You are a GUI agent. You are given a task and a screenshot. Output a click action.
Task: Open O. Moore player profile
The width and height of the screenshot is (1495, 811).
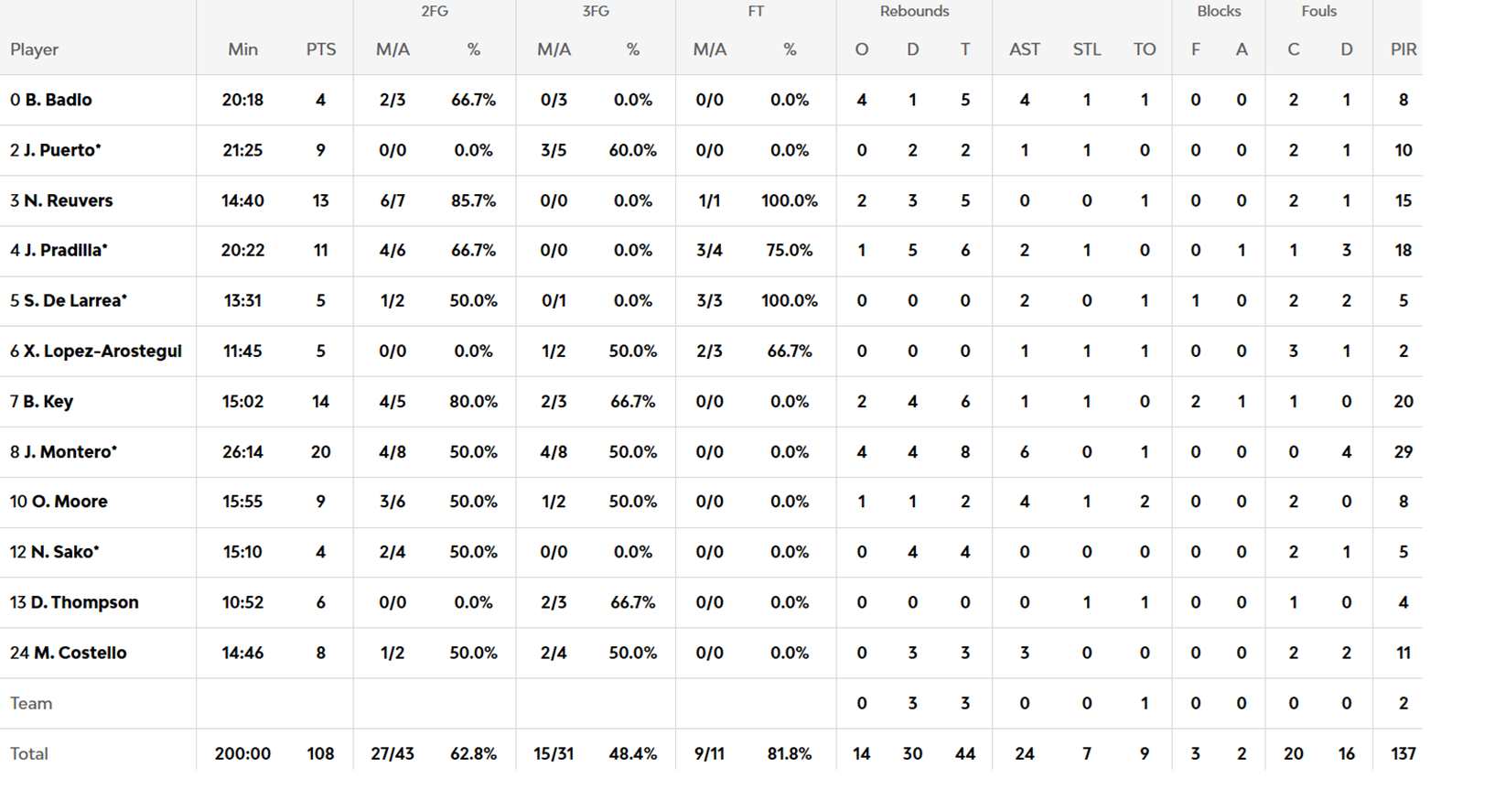(x=70, y=502)
